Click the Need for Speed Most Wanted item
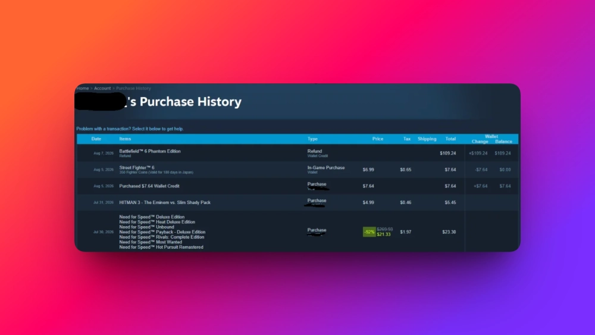Image resolution: width=595 pixels, height=335 pixels. click(x=151, y=242)
